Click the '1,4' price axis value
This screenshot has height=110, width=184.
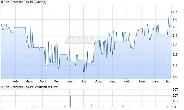pyautogui.click(x=175, y=36)
